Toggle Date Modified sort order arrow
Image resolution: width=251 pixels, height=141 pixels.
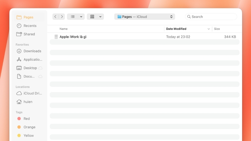coord(209,29)
